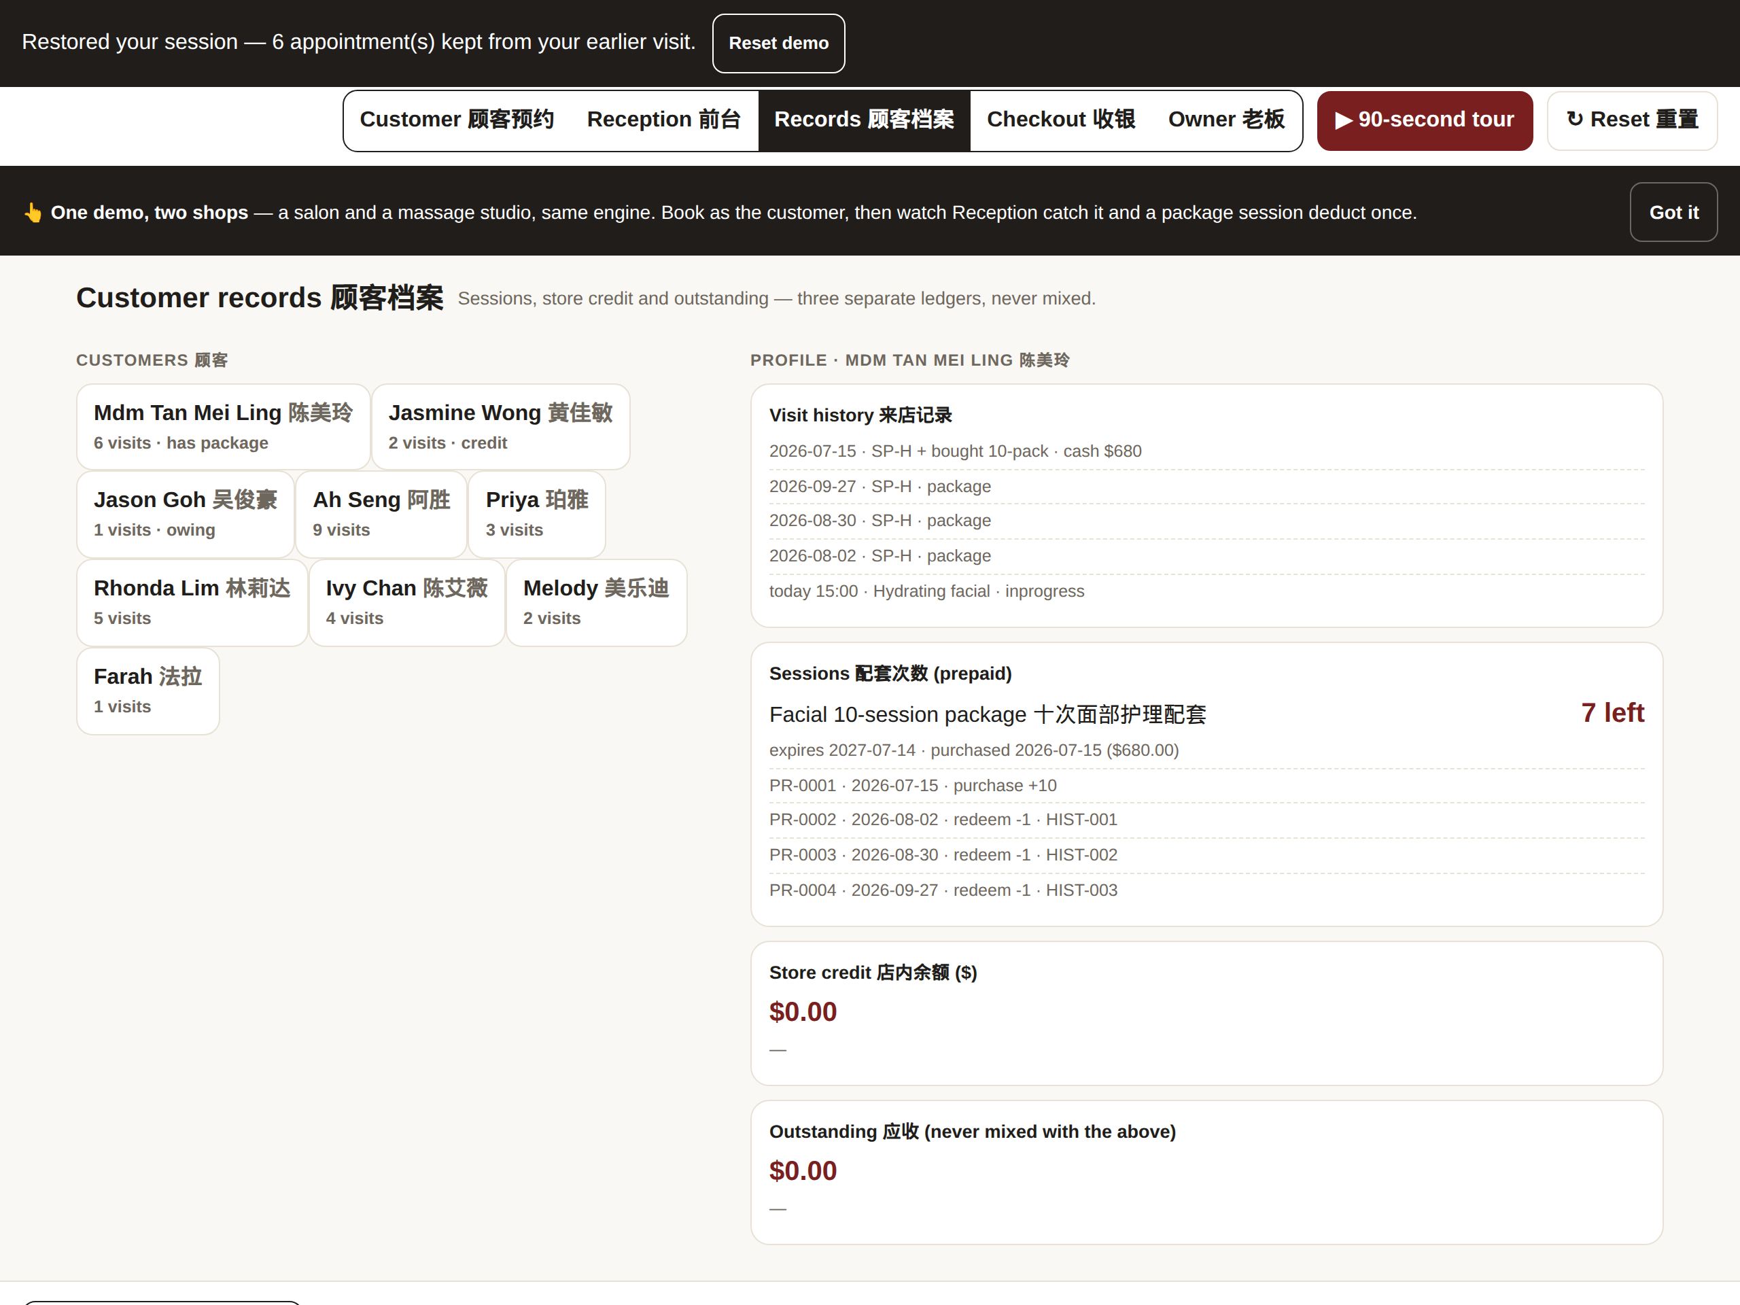The image size is (1740, 1305).
Task: Dismiss the banner with Got it
Action: click(x=1673, y=212)
